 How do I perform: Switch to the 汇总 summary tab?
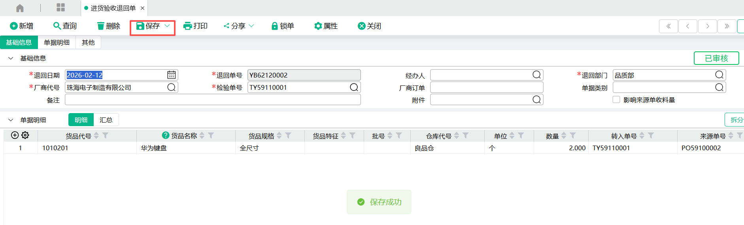(106, 120)
